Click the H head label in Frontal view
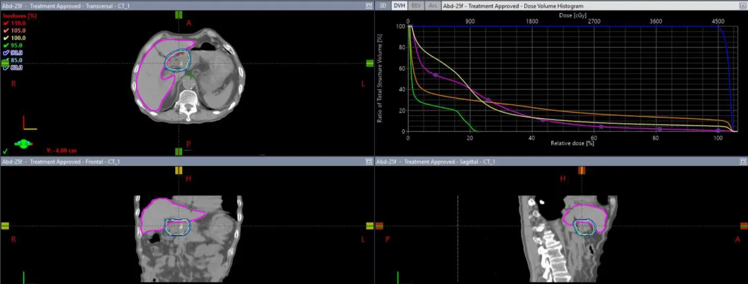 [189, 179]
